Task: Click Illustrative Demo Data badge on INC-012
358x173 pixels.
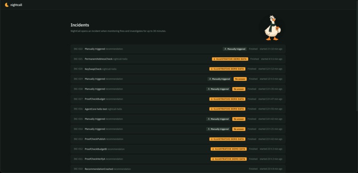Action: pos(229,149)
